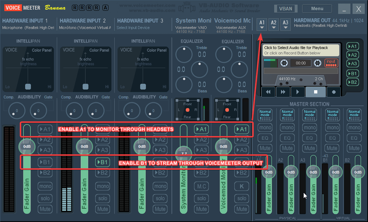Stop the cassette recorder

[x=316, y=92]
